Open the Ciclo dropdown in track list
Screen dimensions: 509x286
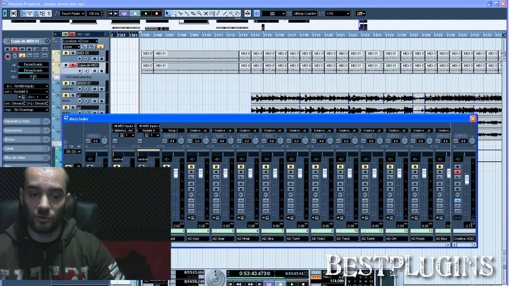click(89, 41)
